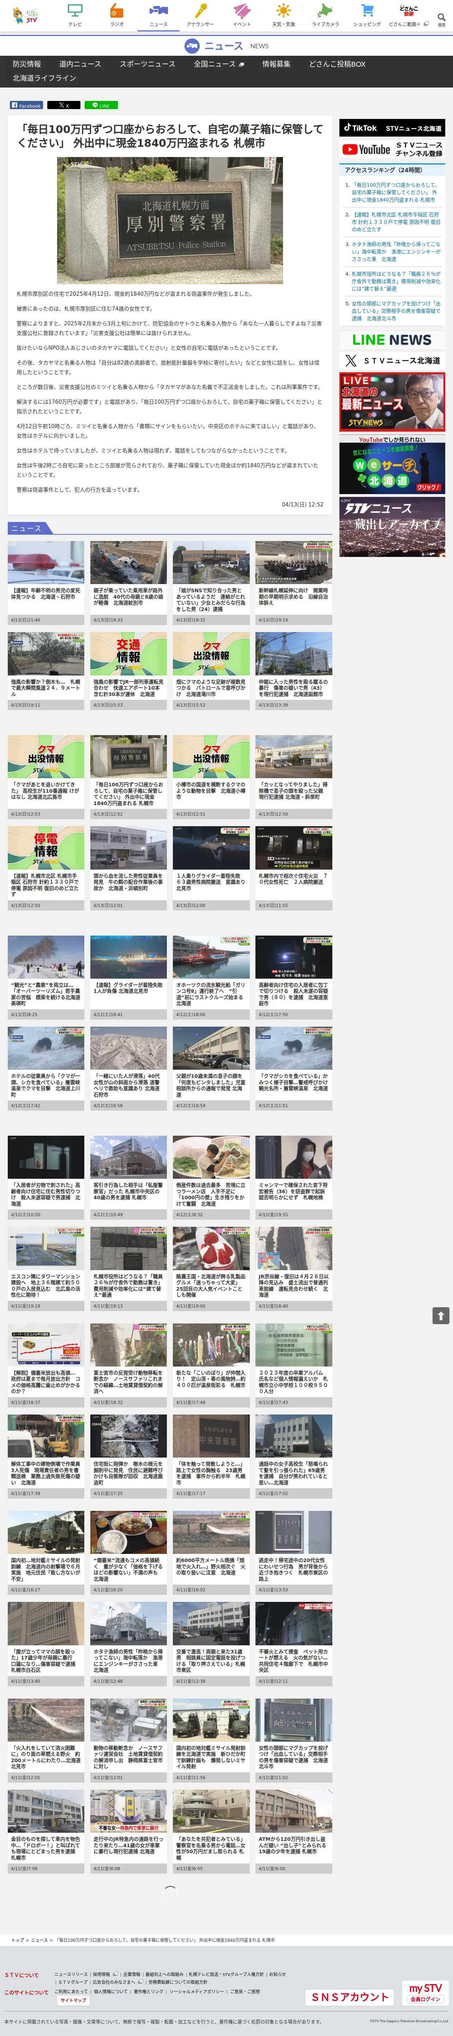Open the ニュースリリース footer link
This screenshot has width=453, height=2036.
72,1974
